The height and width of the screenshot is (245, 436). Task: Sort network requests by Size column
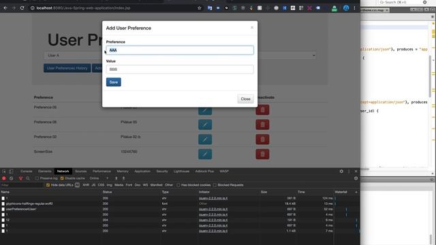click(x=264, y=192)
